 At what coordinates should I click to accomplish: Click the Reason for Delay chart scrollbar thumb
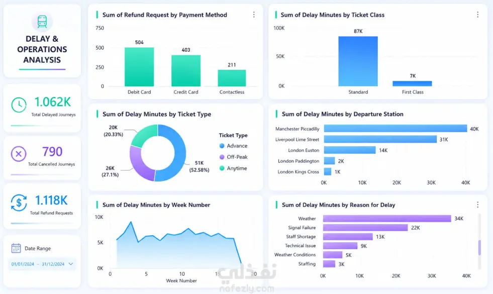point(479,247)
